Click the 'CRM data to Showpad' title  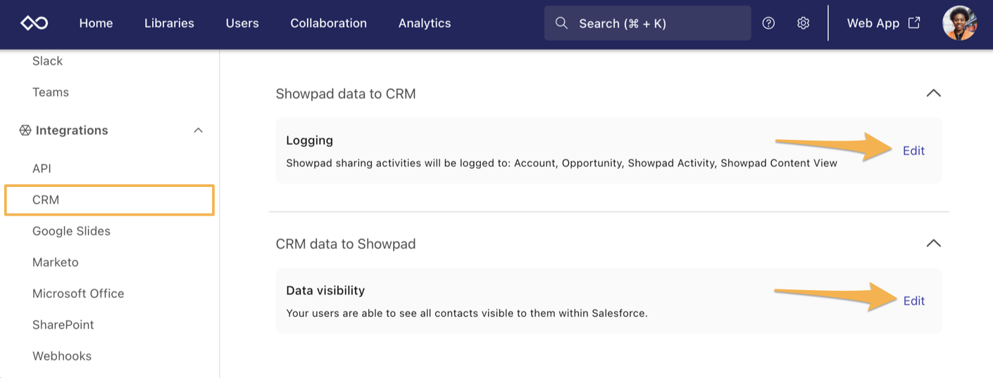pos(346,244)
